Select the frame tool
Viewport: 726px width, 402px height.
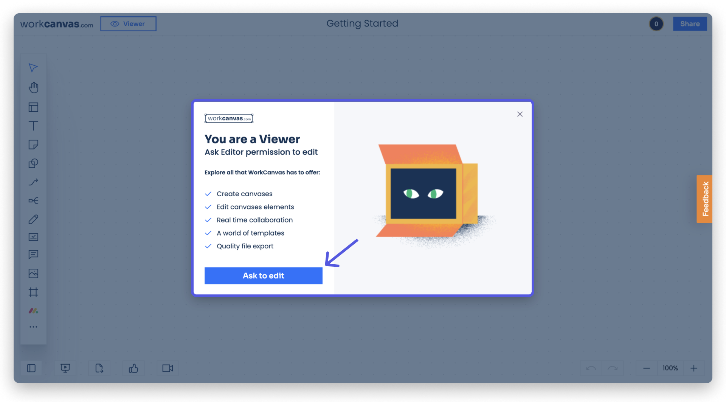pyautogui.click(x=33, y=292)
